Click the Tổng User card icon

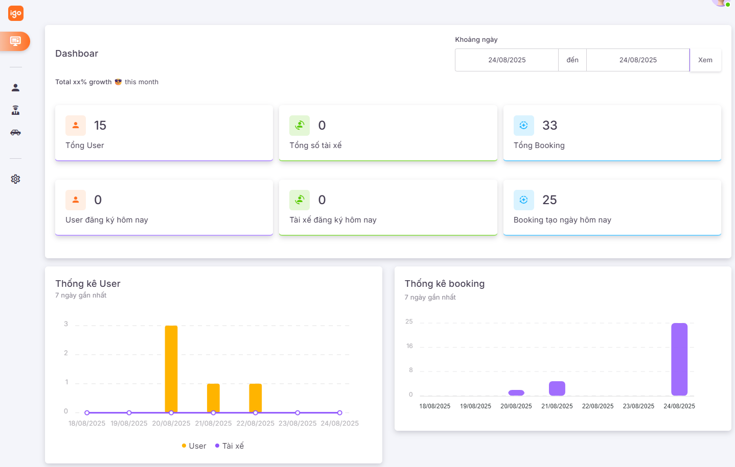pyautogui.click(x=76, y=126)
